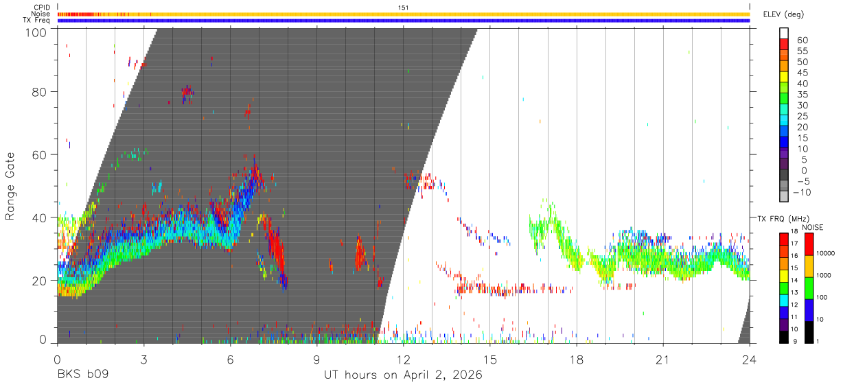Viewport: 843px width, 389px height.
Task: Click the yellow Noise strip above the plot
Action: tap(404, 14)
